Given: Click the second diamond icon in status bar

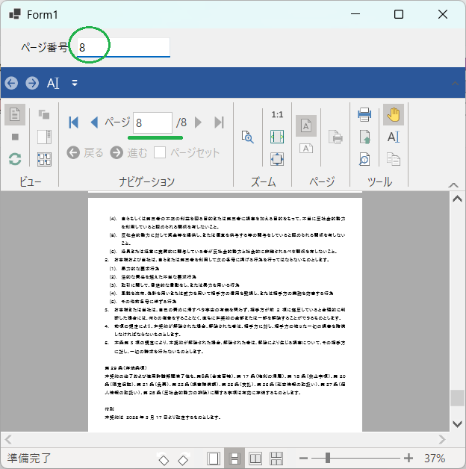Looking at the screenshot, I should click(x=183, y=460).
